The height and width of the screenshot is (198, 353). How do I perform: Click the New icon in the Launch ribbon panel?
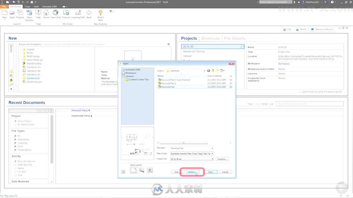point(4,13)
